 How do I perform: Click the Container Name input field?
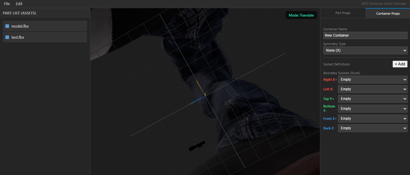pyautogui.click(x=365, y=35)
